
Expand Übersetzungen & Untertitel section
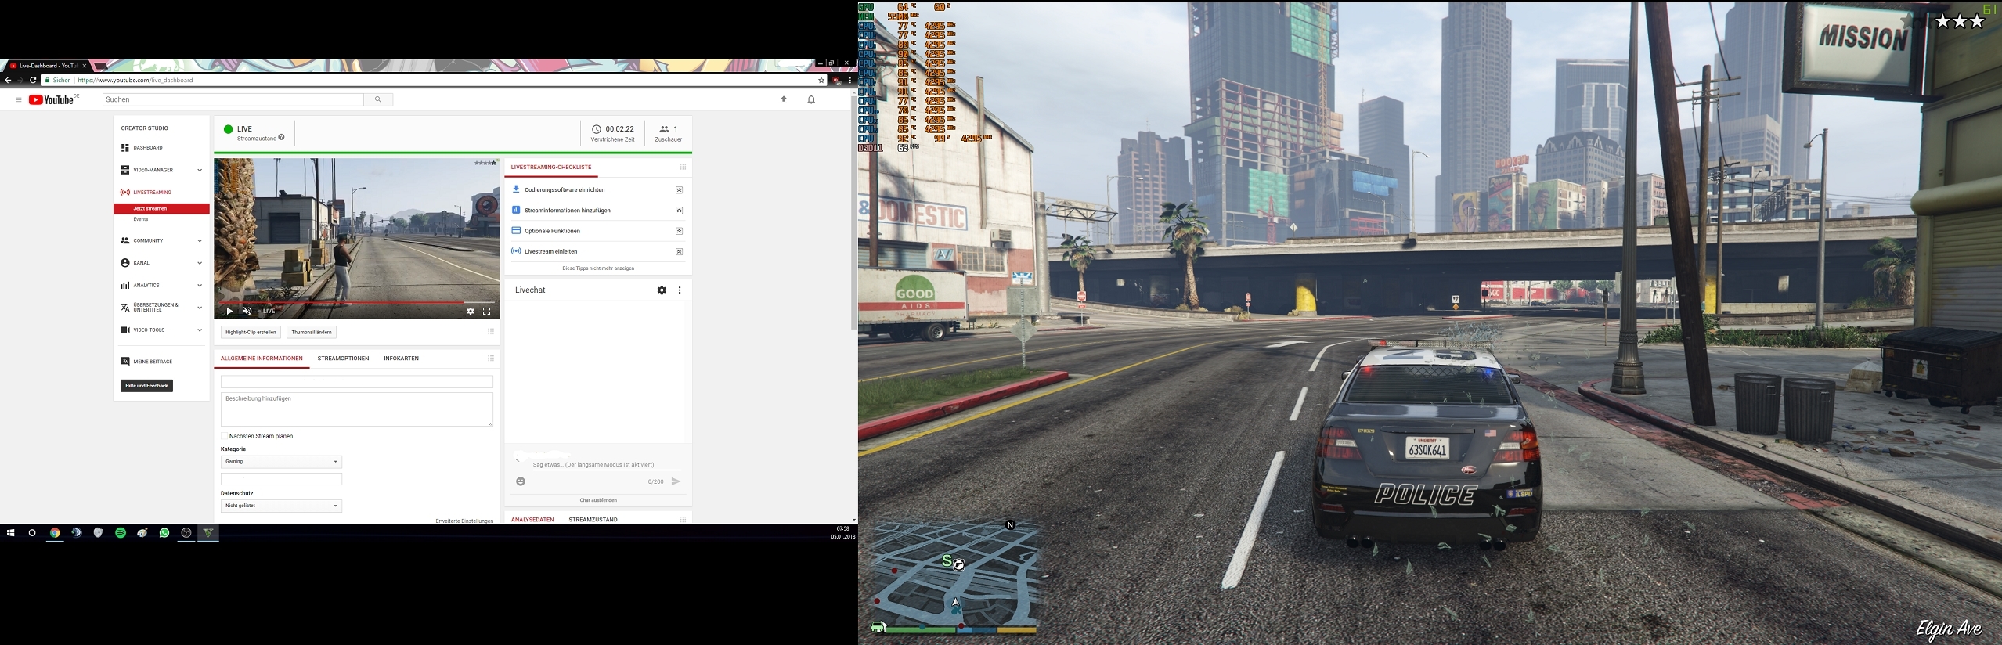point(200,308)
